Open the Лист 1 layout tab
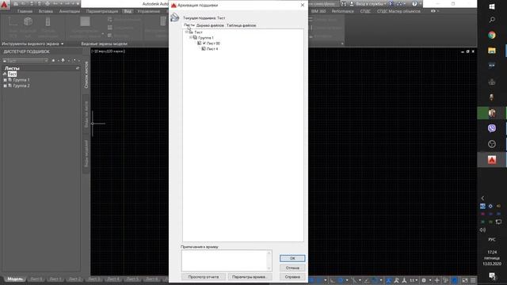507x285 pixels. click(x=55, y=279)
